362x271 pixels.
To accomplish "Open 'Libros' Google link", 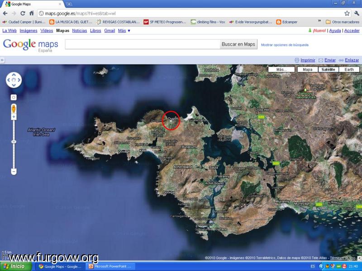I will coord(95,31).
